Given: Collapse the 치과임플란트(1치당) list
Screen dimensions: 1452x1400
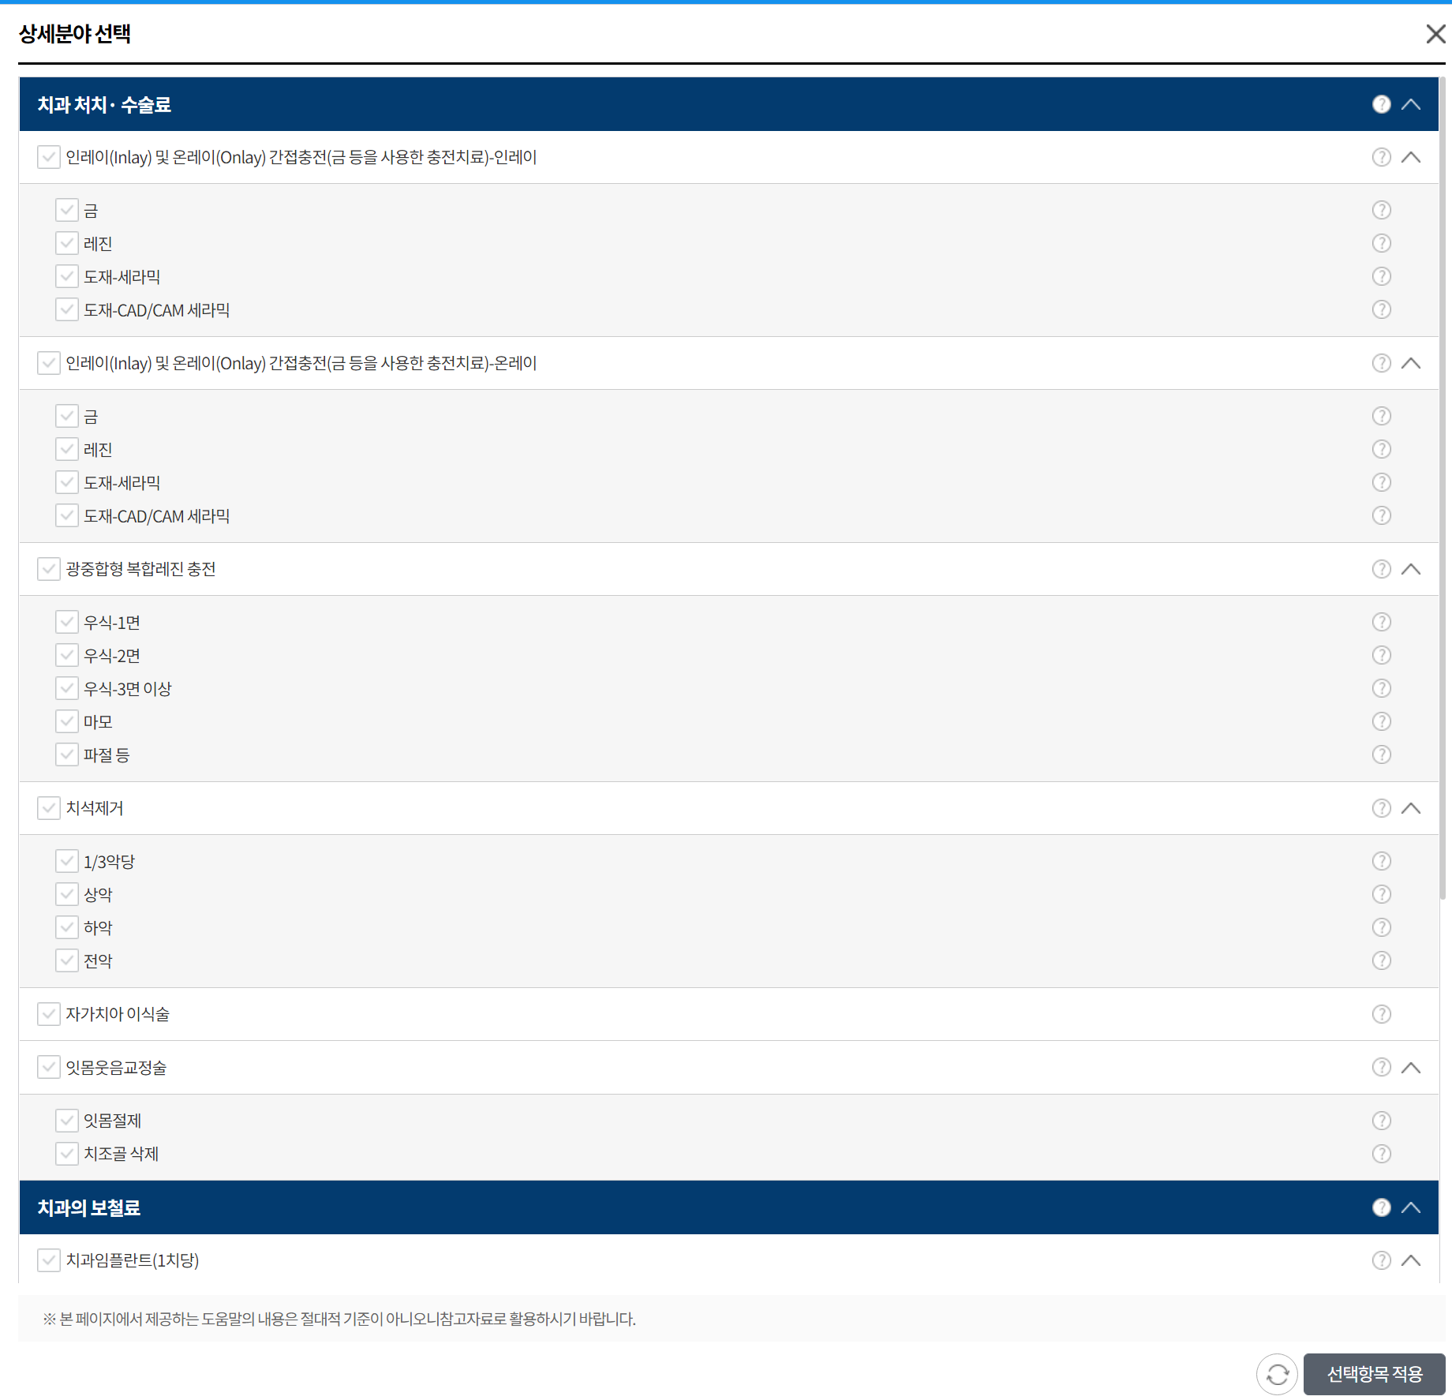Looking at the screenshot, I should 1411,1260.
